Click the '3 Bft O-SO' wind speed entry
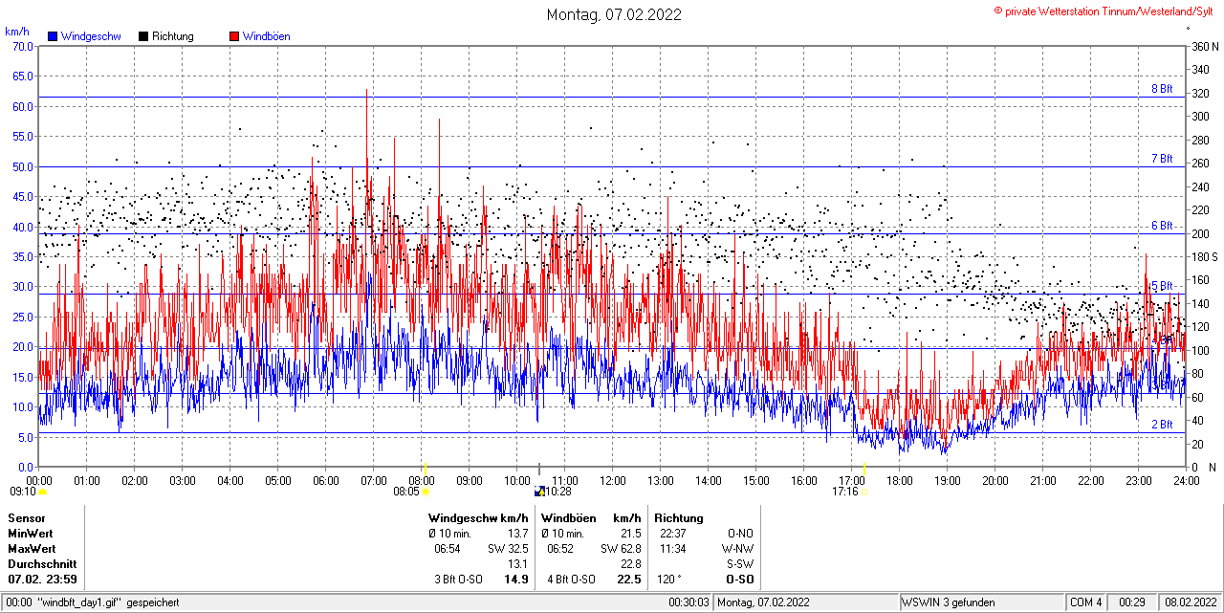 tap(458, 579)
